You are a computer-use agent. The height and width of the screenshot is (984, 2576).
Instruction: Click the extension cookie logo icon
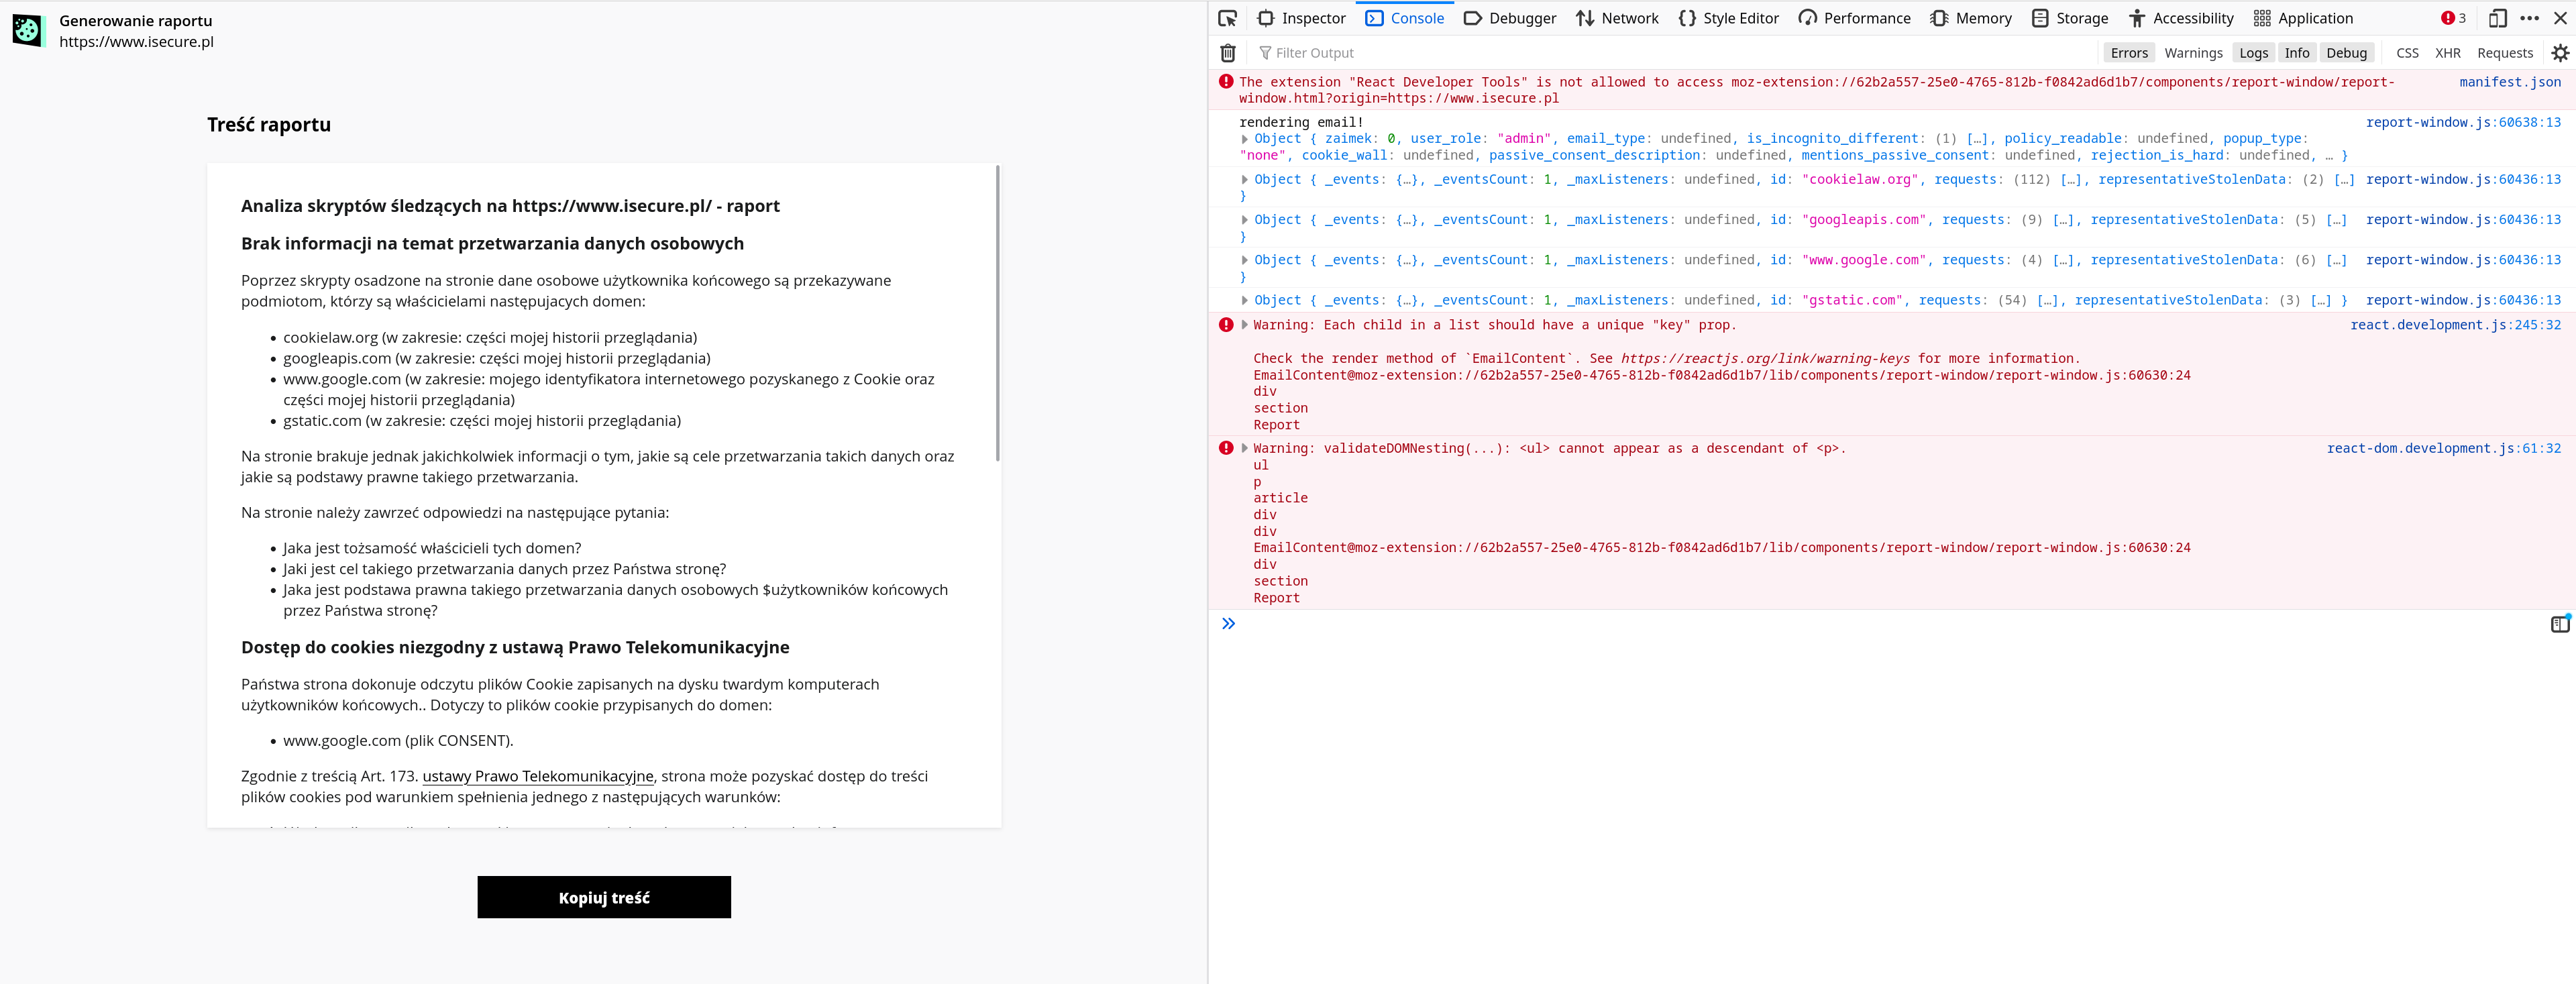(28, 30)
